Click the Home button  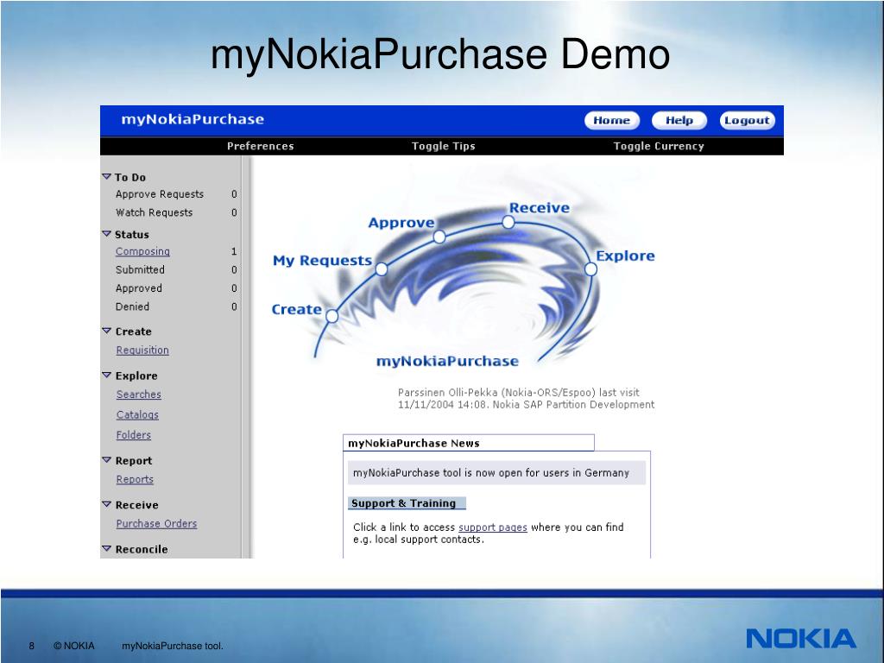point(612,120)
